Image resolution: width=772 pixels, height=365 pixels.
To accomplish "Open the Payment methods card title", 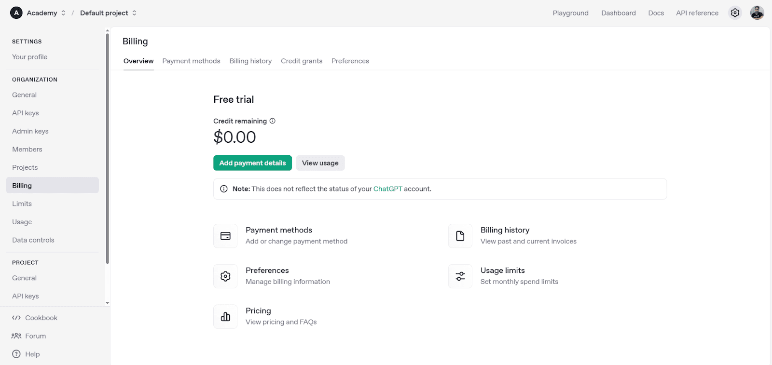I will (x=279, y=230).
